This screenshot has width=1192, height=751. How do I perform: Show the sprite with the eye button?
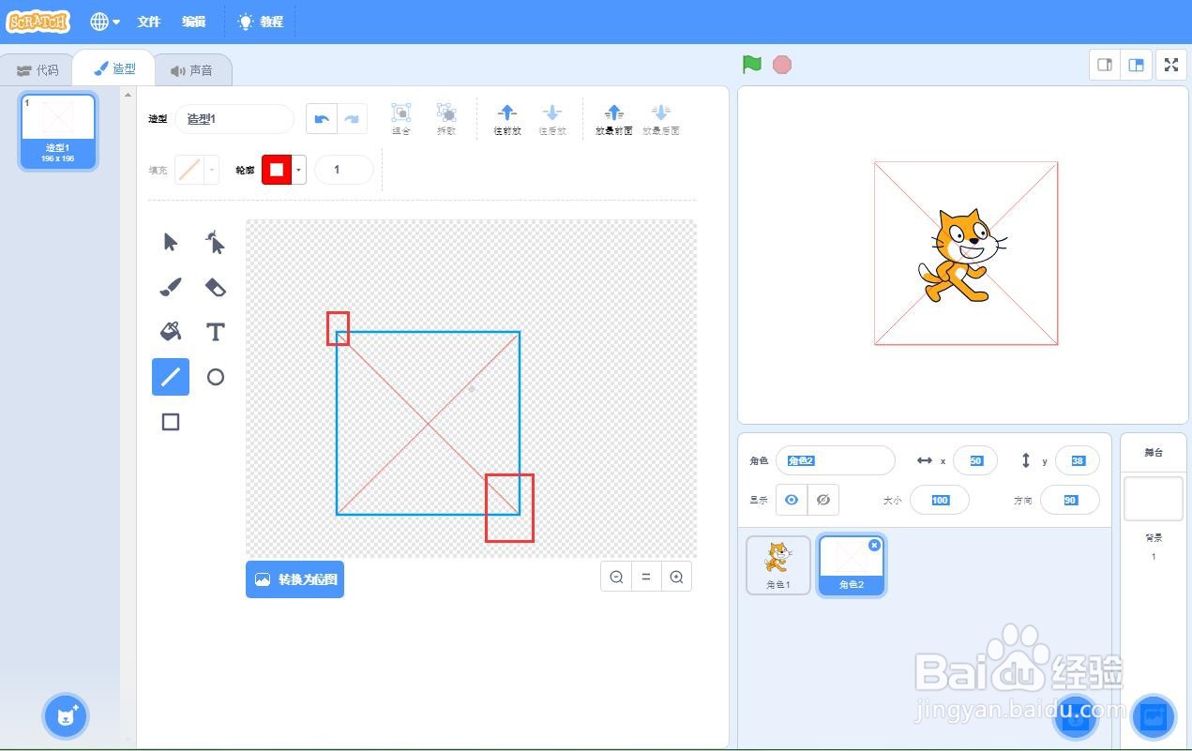click(792, 500)
